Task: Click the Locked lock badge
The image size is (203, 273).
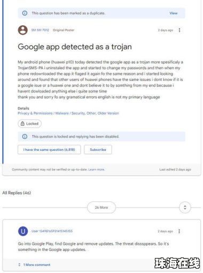Action: point(29,124)
